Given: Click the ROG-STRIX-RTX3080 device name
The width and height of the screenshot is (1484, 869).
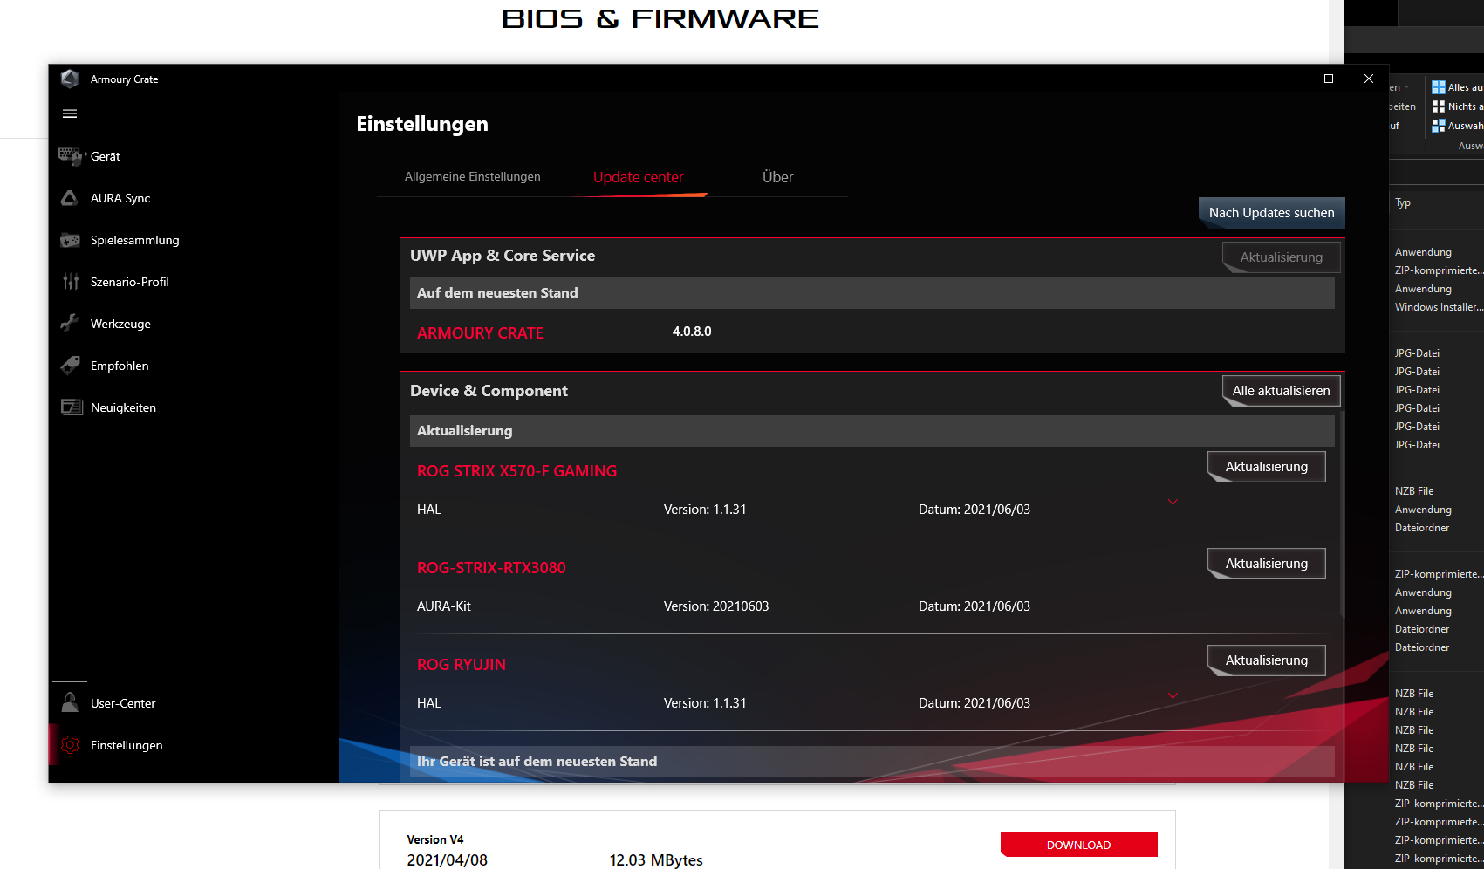Looking at the screenshot, I should [x=491, y=568].
